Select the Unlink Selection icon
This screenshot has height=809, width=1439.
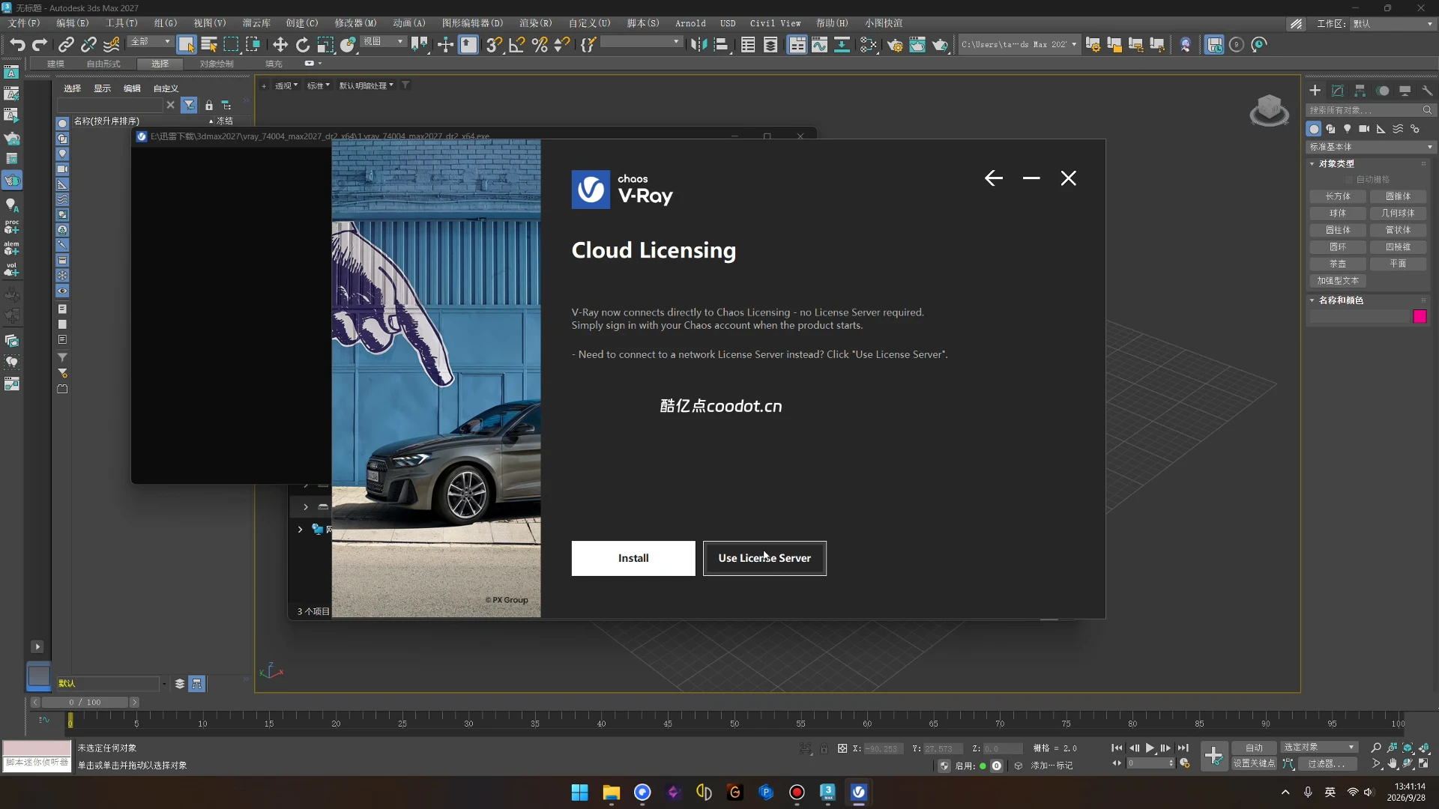(88, 45)
